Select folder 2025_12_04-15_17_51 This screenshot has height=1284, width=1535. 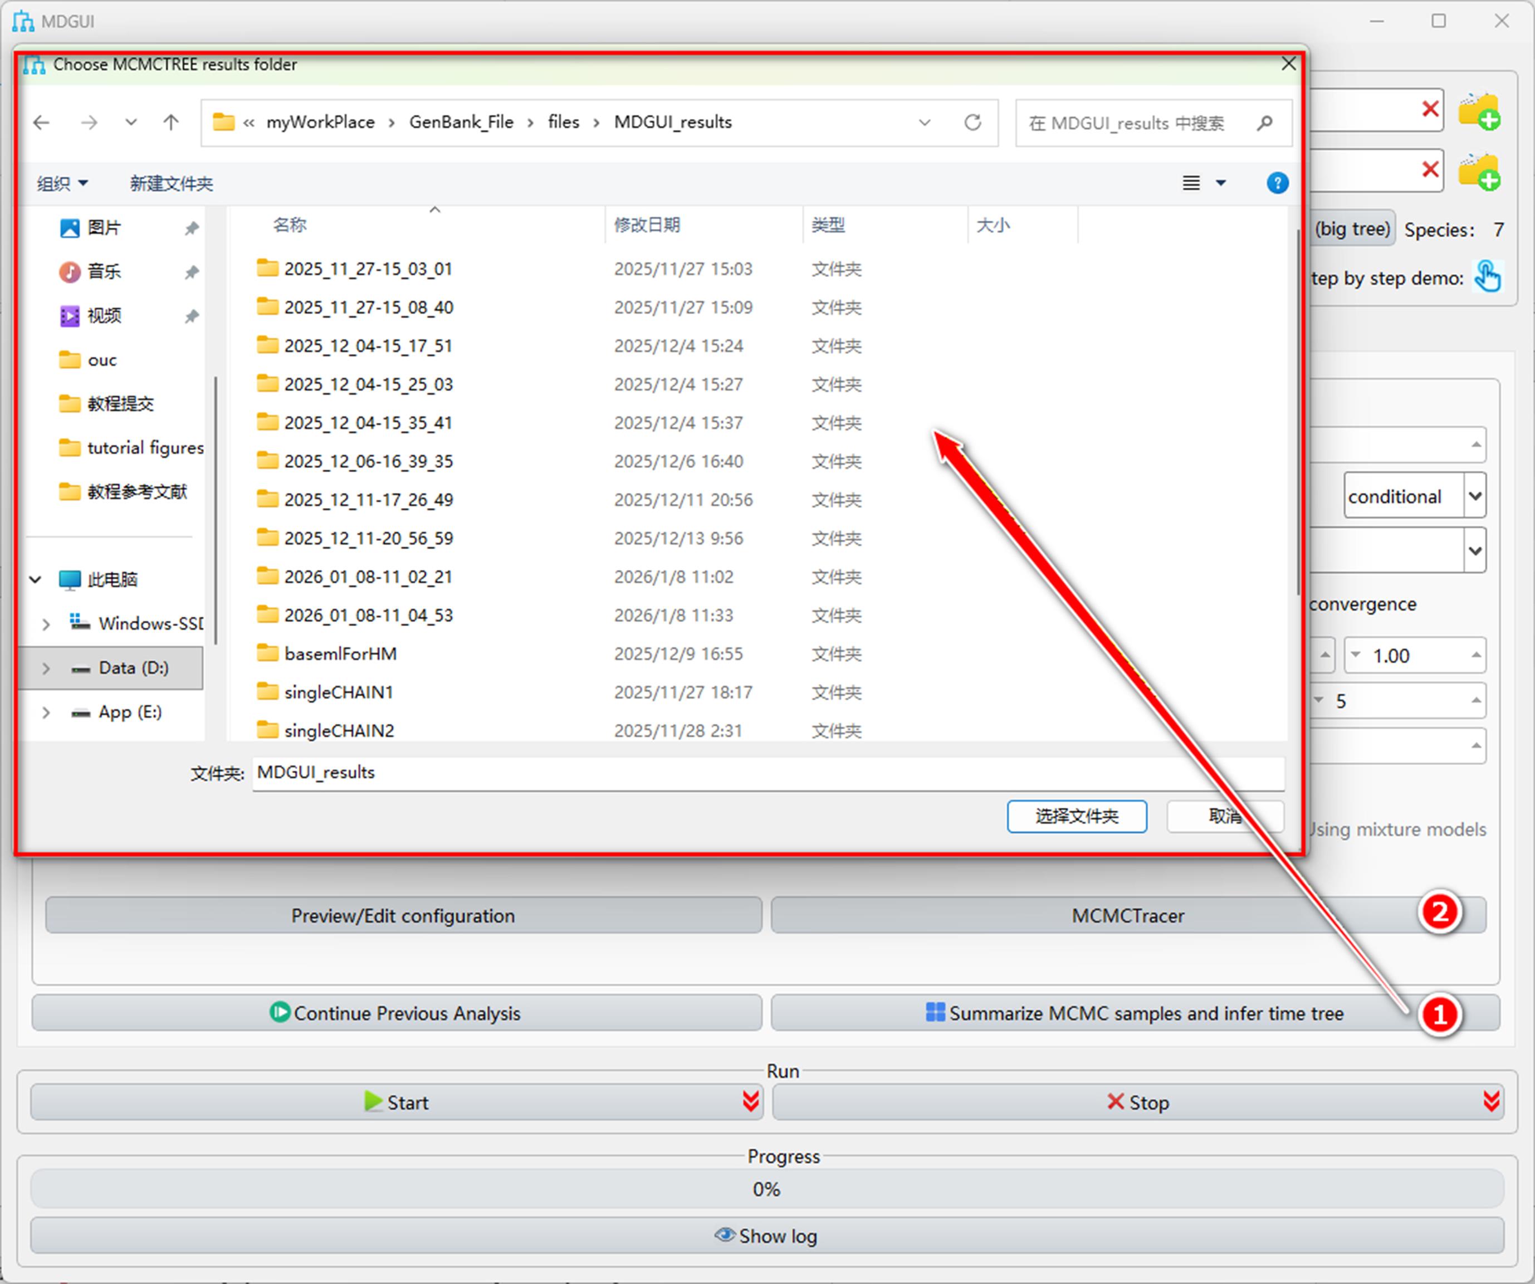coord(368,346)
